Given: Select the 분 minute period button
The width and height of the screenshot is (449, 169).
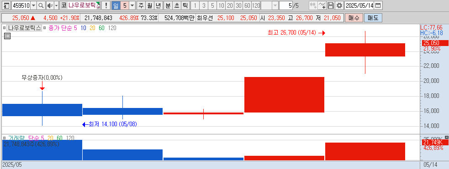Looking at the screenshot, I should (x=168, y=5).
